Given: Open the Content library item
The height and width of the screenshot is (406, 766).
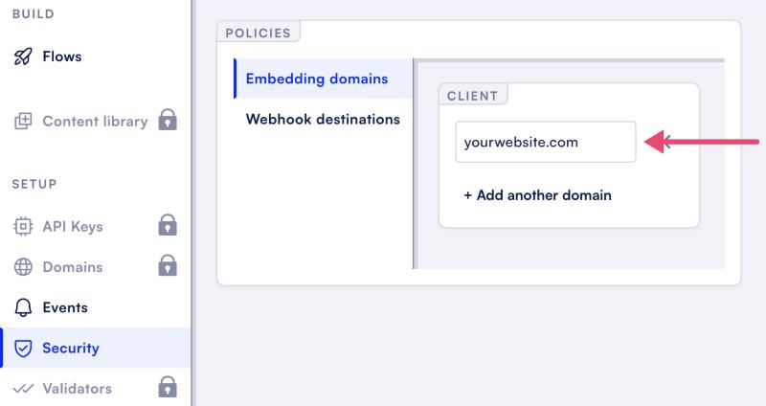Looking at the screenshot, I should point(95,122).
